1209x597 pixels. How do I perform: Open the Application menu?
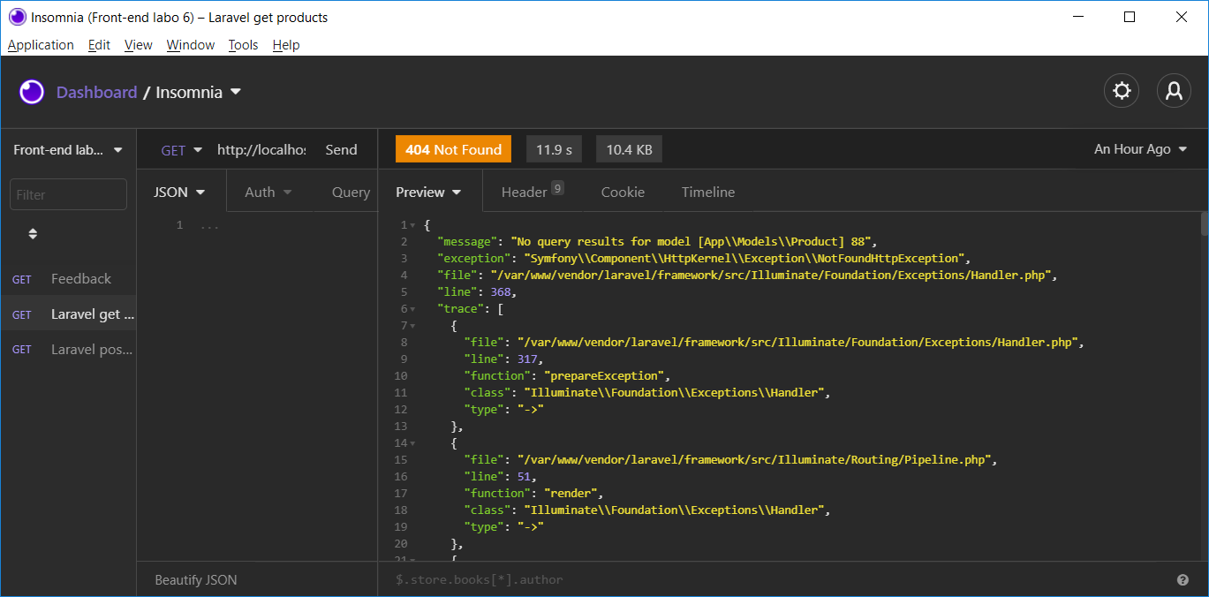pos(41,45)
